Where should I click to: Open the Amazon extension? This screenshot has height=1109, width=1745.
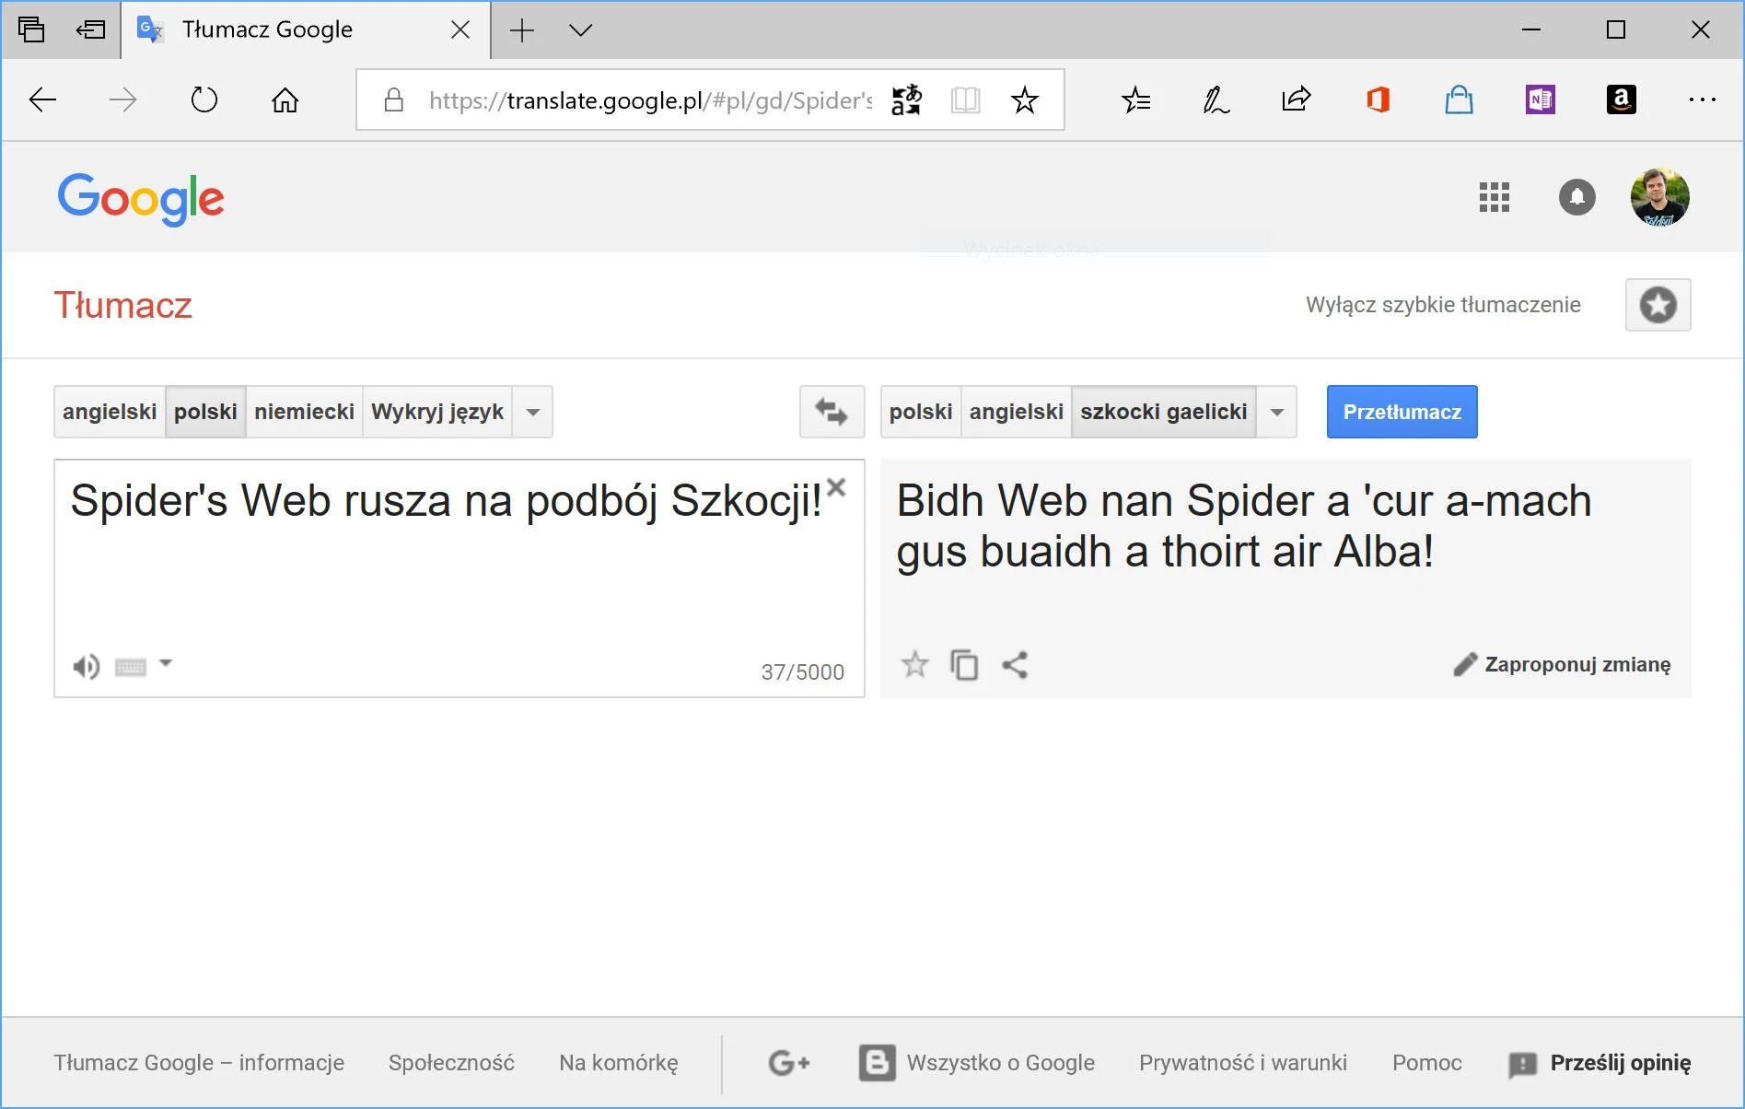click(1621, 99)
